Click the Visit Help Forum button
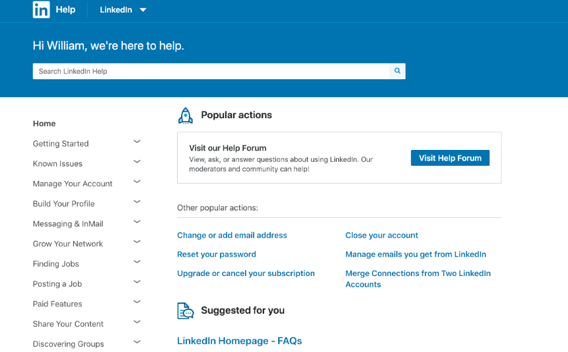 450,158
